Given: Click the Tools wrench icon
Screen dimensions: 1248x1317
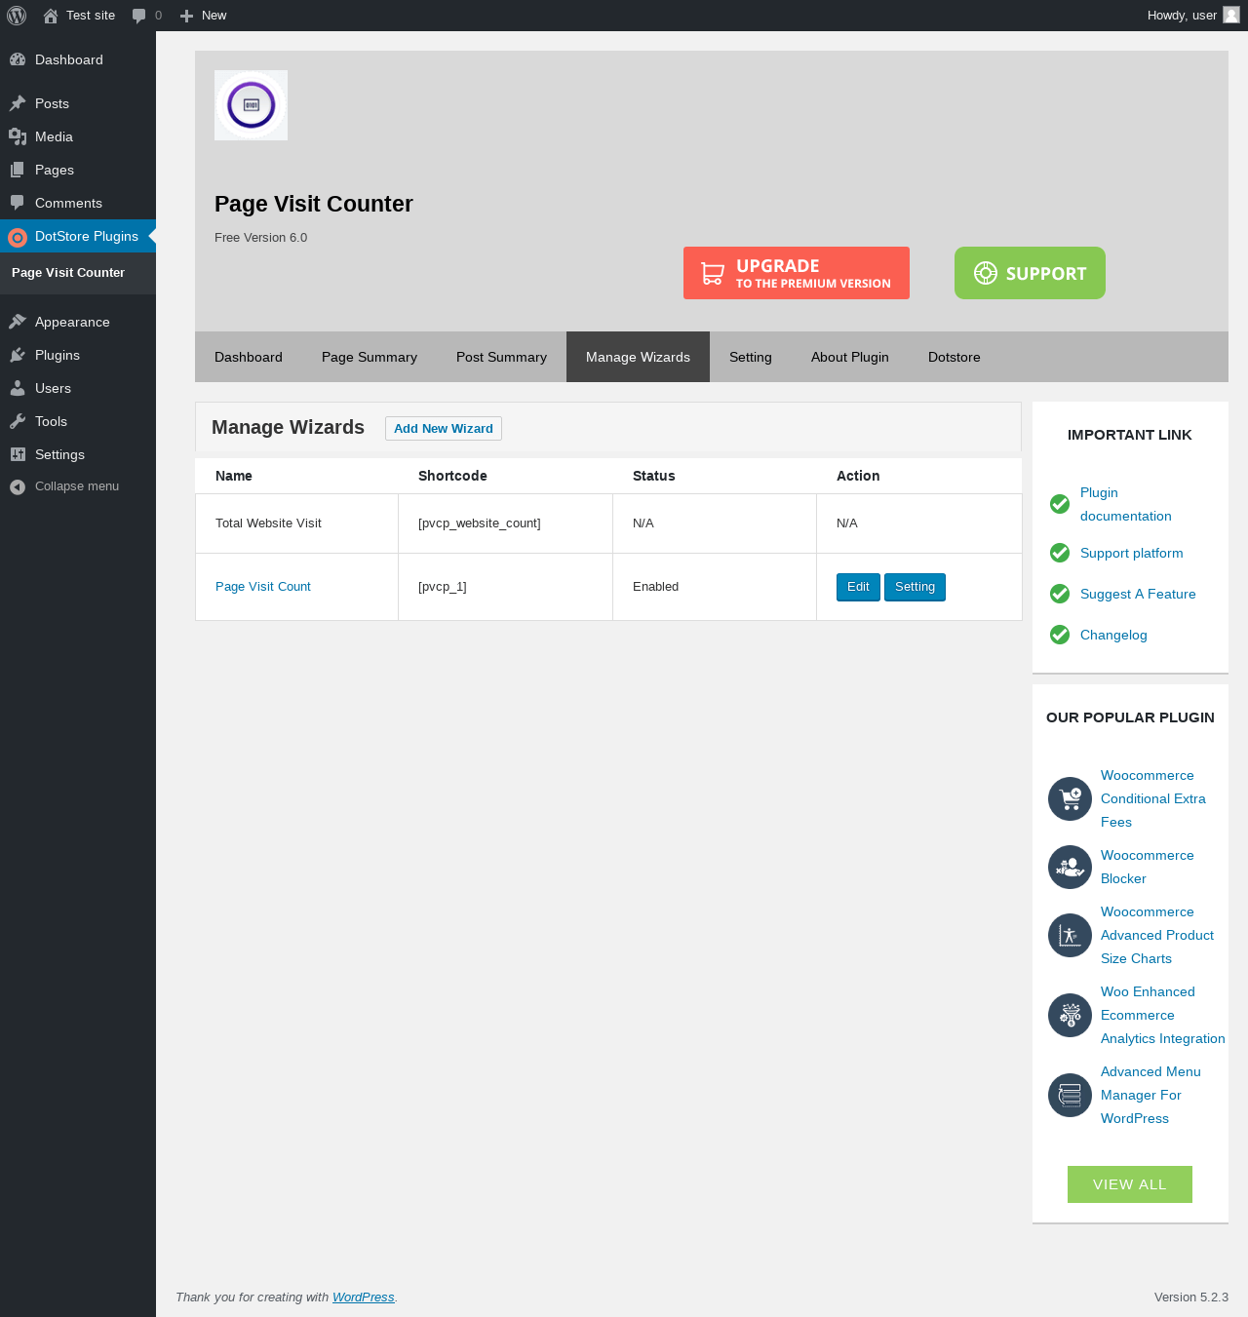Looking at the screenshot, I should click(18, 421).
